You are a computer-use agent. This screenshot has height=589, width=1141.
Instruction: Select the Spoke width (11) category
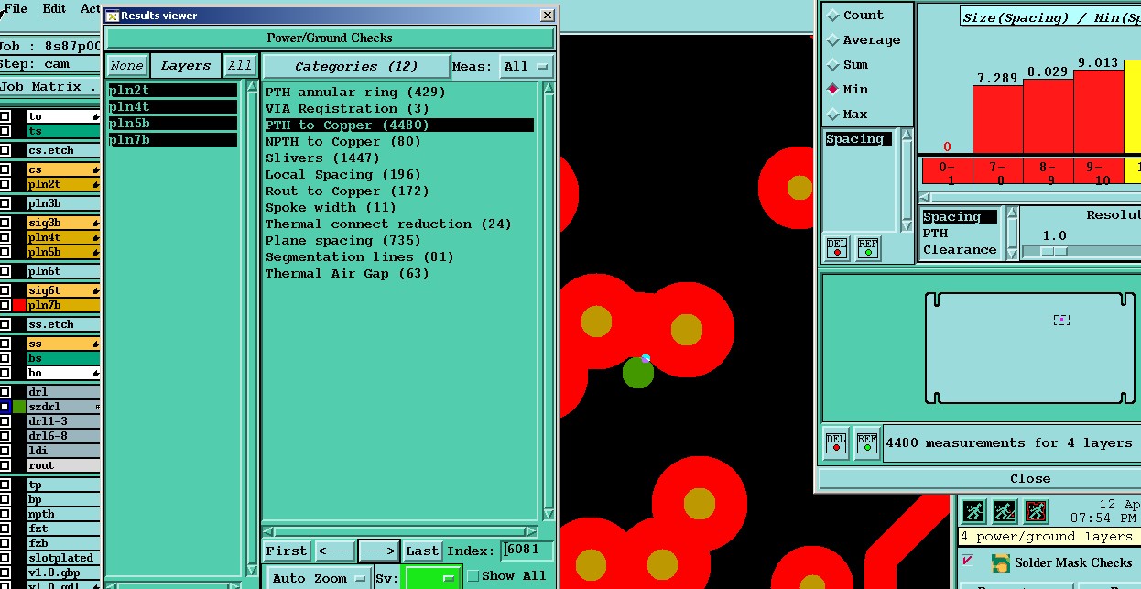click(331, 208)
